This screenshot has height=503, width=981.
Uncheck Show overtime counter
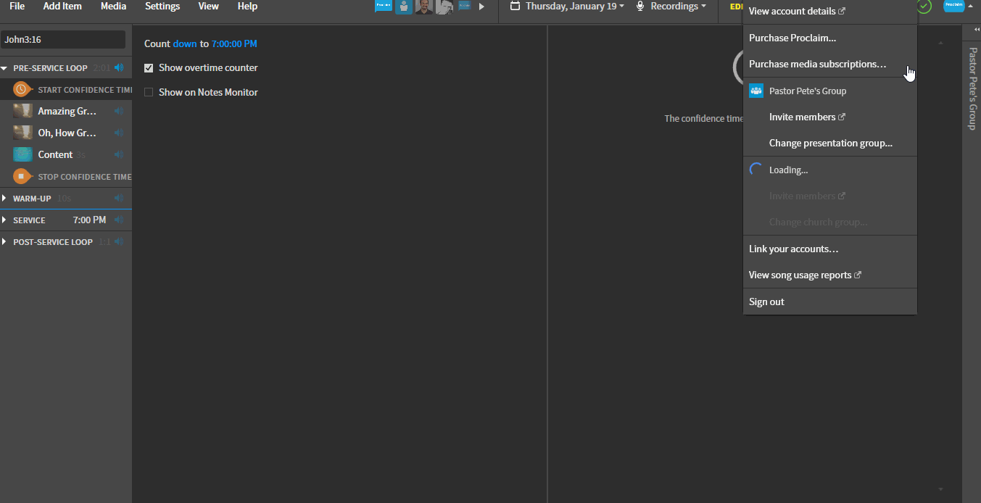149,67
